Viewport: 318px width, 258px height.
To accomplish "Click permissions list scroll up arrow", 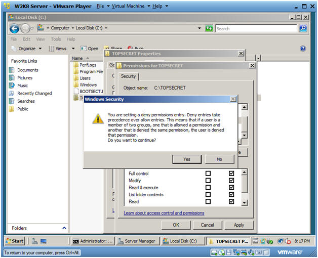I will pos(245,173).
